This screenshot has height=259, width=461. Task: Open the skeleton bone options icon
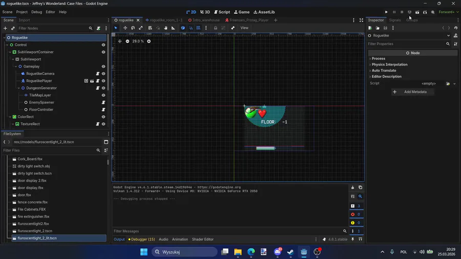coord(233,28)
